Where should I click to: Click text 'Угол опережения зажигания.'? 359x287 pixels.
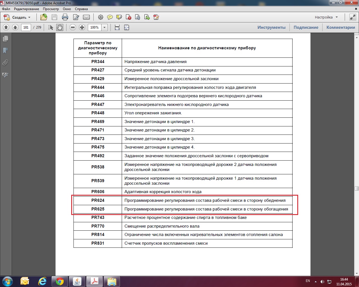tap(153, 113)
